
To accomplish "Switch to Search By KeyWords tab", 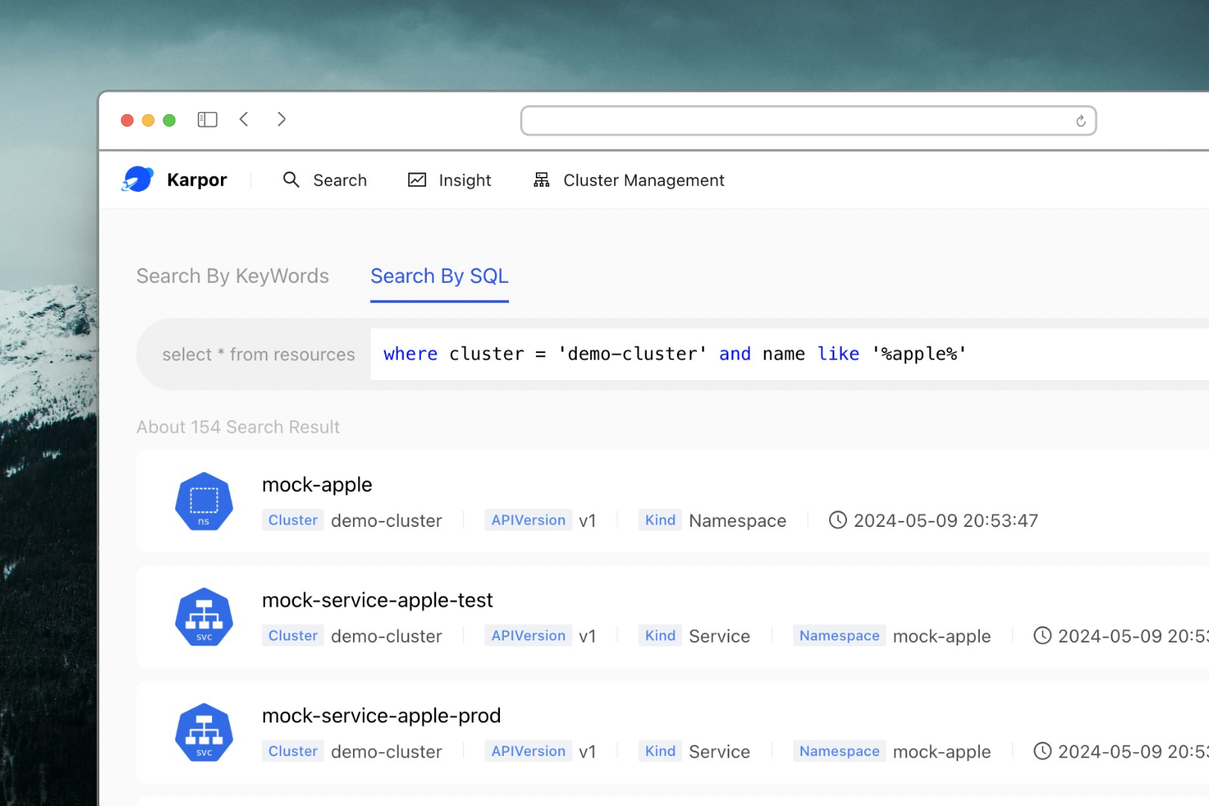I will pos(232,276).
